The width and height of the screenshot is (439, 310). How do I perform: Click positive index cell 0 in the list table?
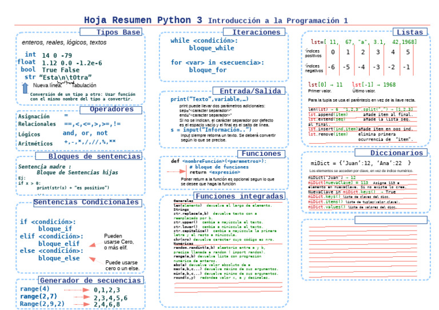click(x=332, y=53)
